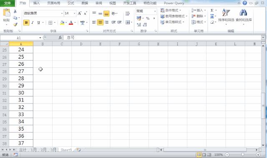Decrease font size with the small A icon
The image size is (267, 158).
86,13
